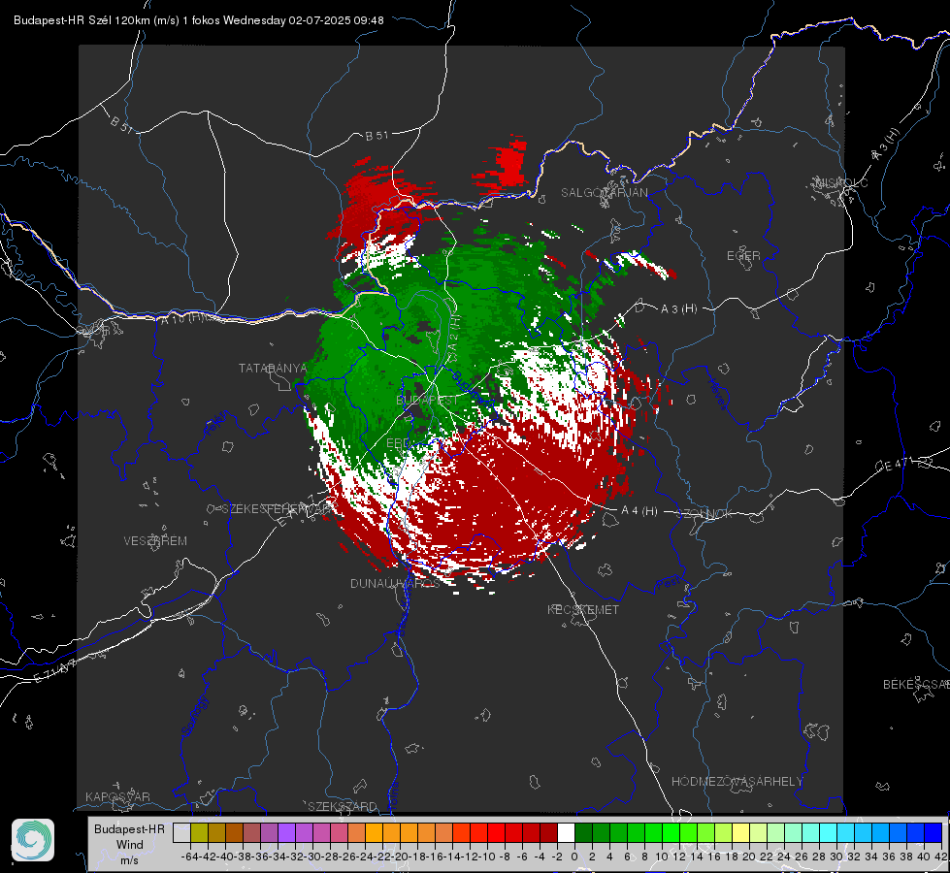Click the 'BUDAPEST' label on the radar
950x873 pixels.
click(x=427, y=401)
